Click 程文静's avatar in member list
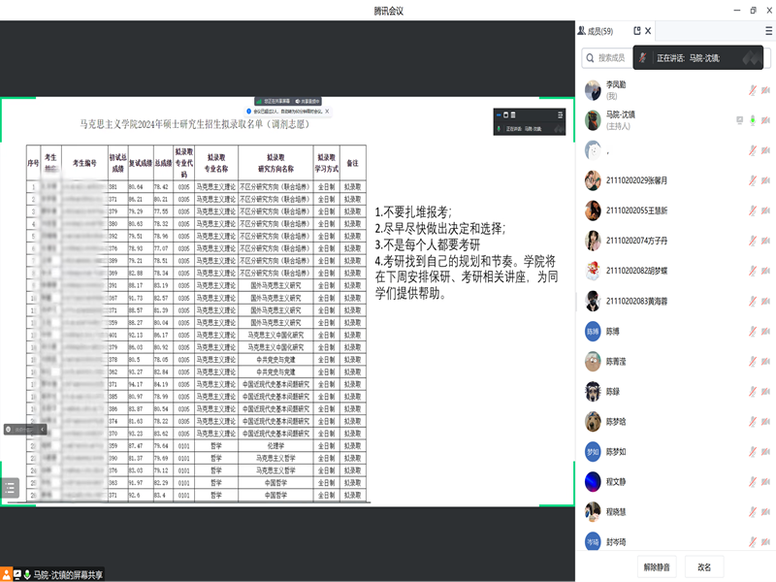 click(593, 481)
